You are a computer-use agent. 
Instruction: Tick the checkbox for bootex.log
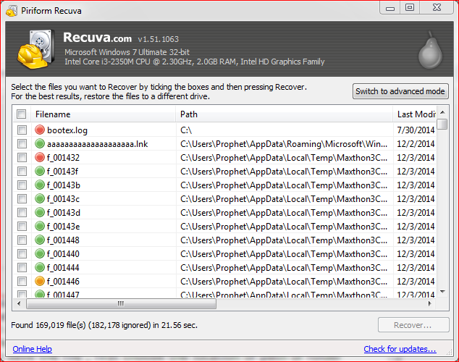22,130
